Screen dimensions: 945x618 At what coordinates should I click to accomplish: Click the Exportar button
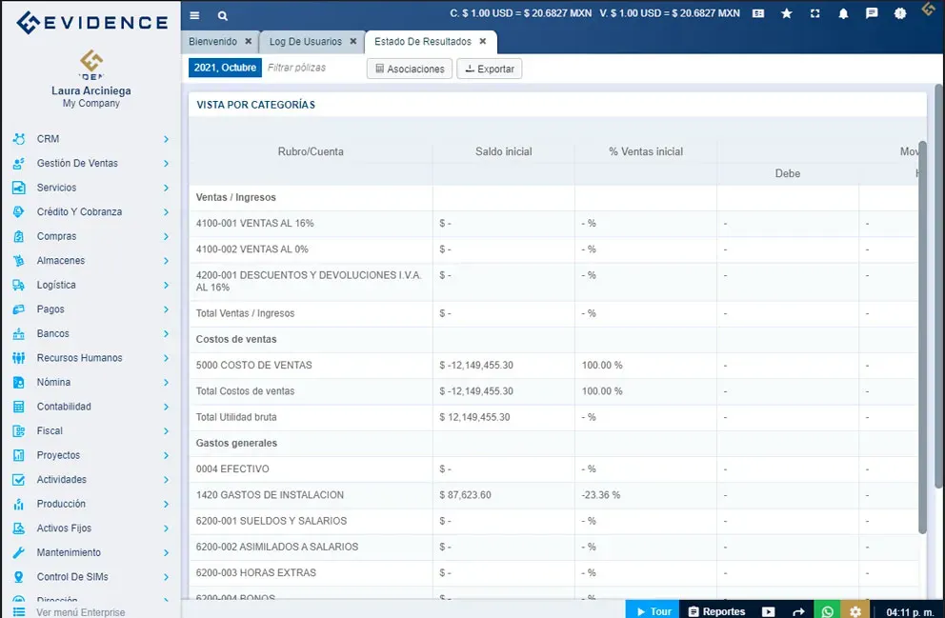489,68
